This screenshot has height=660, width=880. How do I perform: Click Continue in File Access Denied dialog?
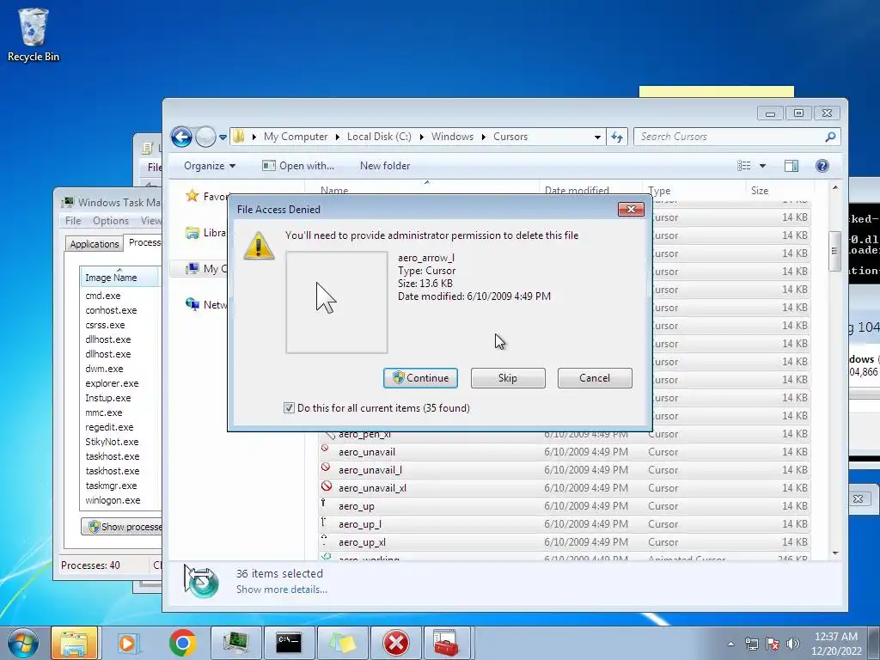[x=420, y=378]
